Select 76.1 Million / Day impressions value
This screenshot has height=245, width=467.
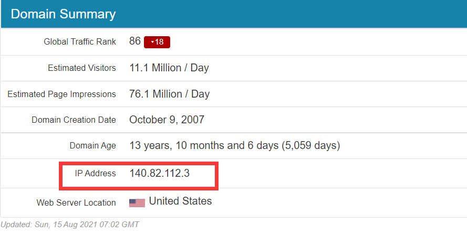[x=170, y=94]
